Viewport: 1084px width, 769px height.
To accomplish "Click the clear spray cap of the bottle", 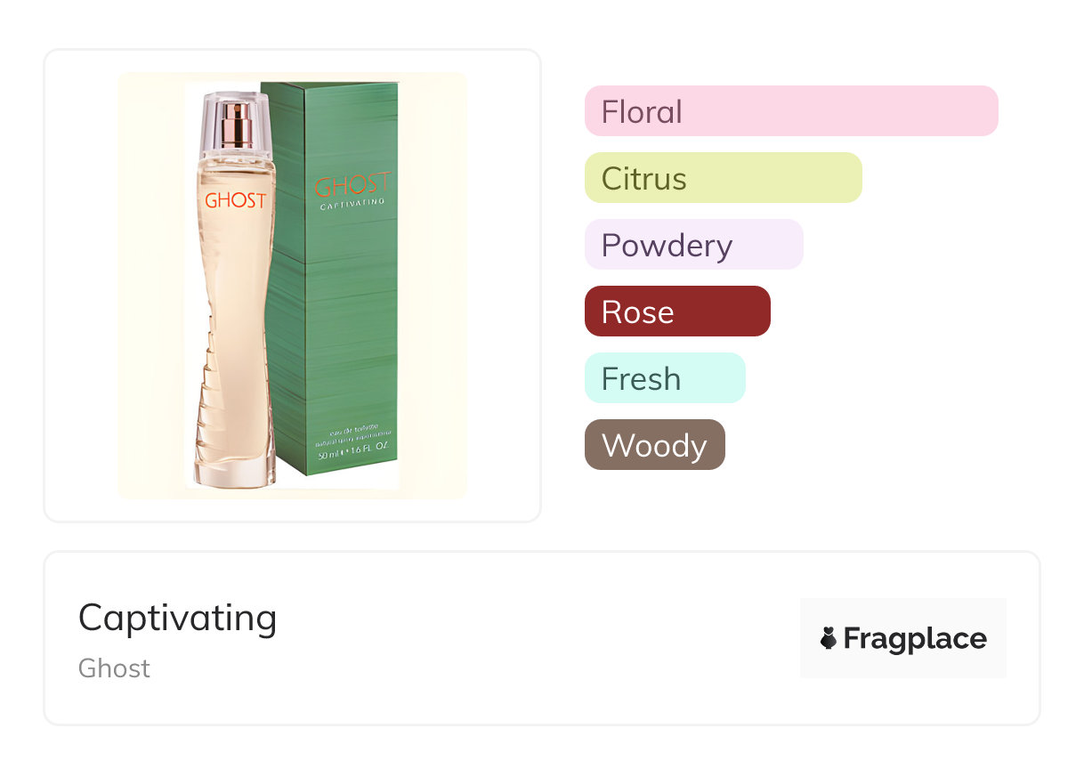I will [235, 120].
